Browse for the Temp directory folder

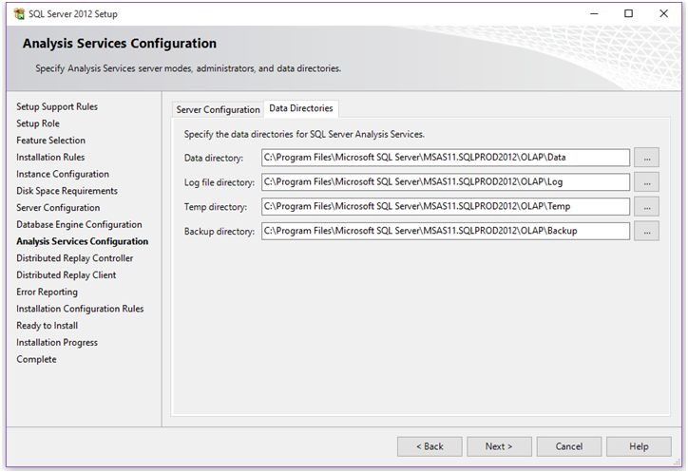(646, 207)
